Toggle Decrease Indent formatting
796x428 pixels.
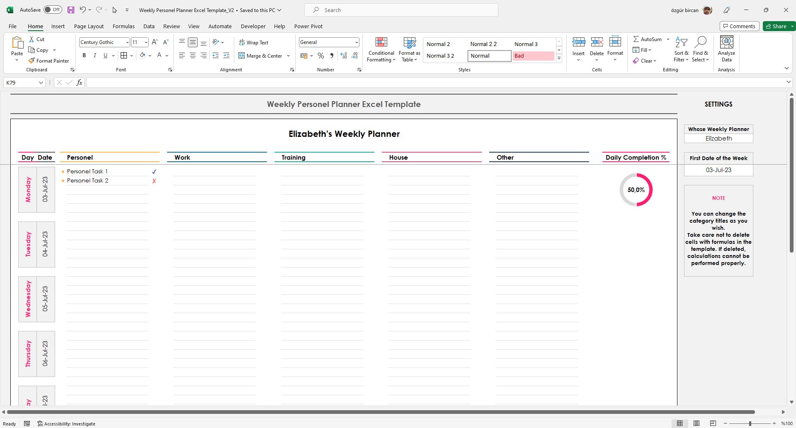tap(216, 55)
